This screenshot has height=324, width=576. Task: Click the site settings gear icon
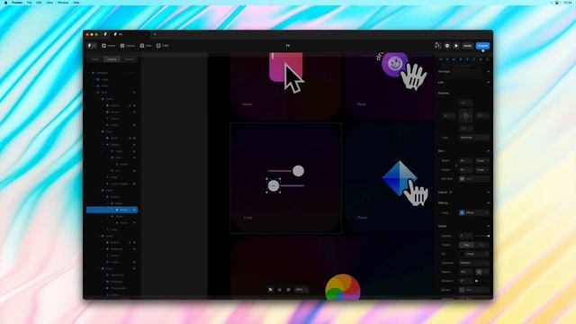[x=447, y=46]
